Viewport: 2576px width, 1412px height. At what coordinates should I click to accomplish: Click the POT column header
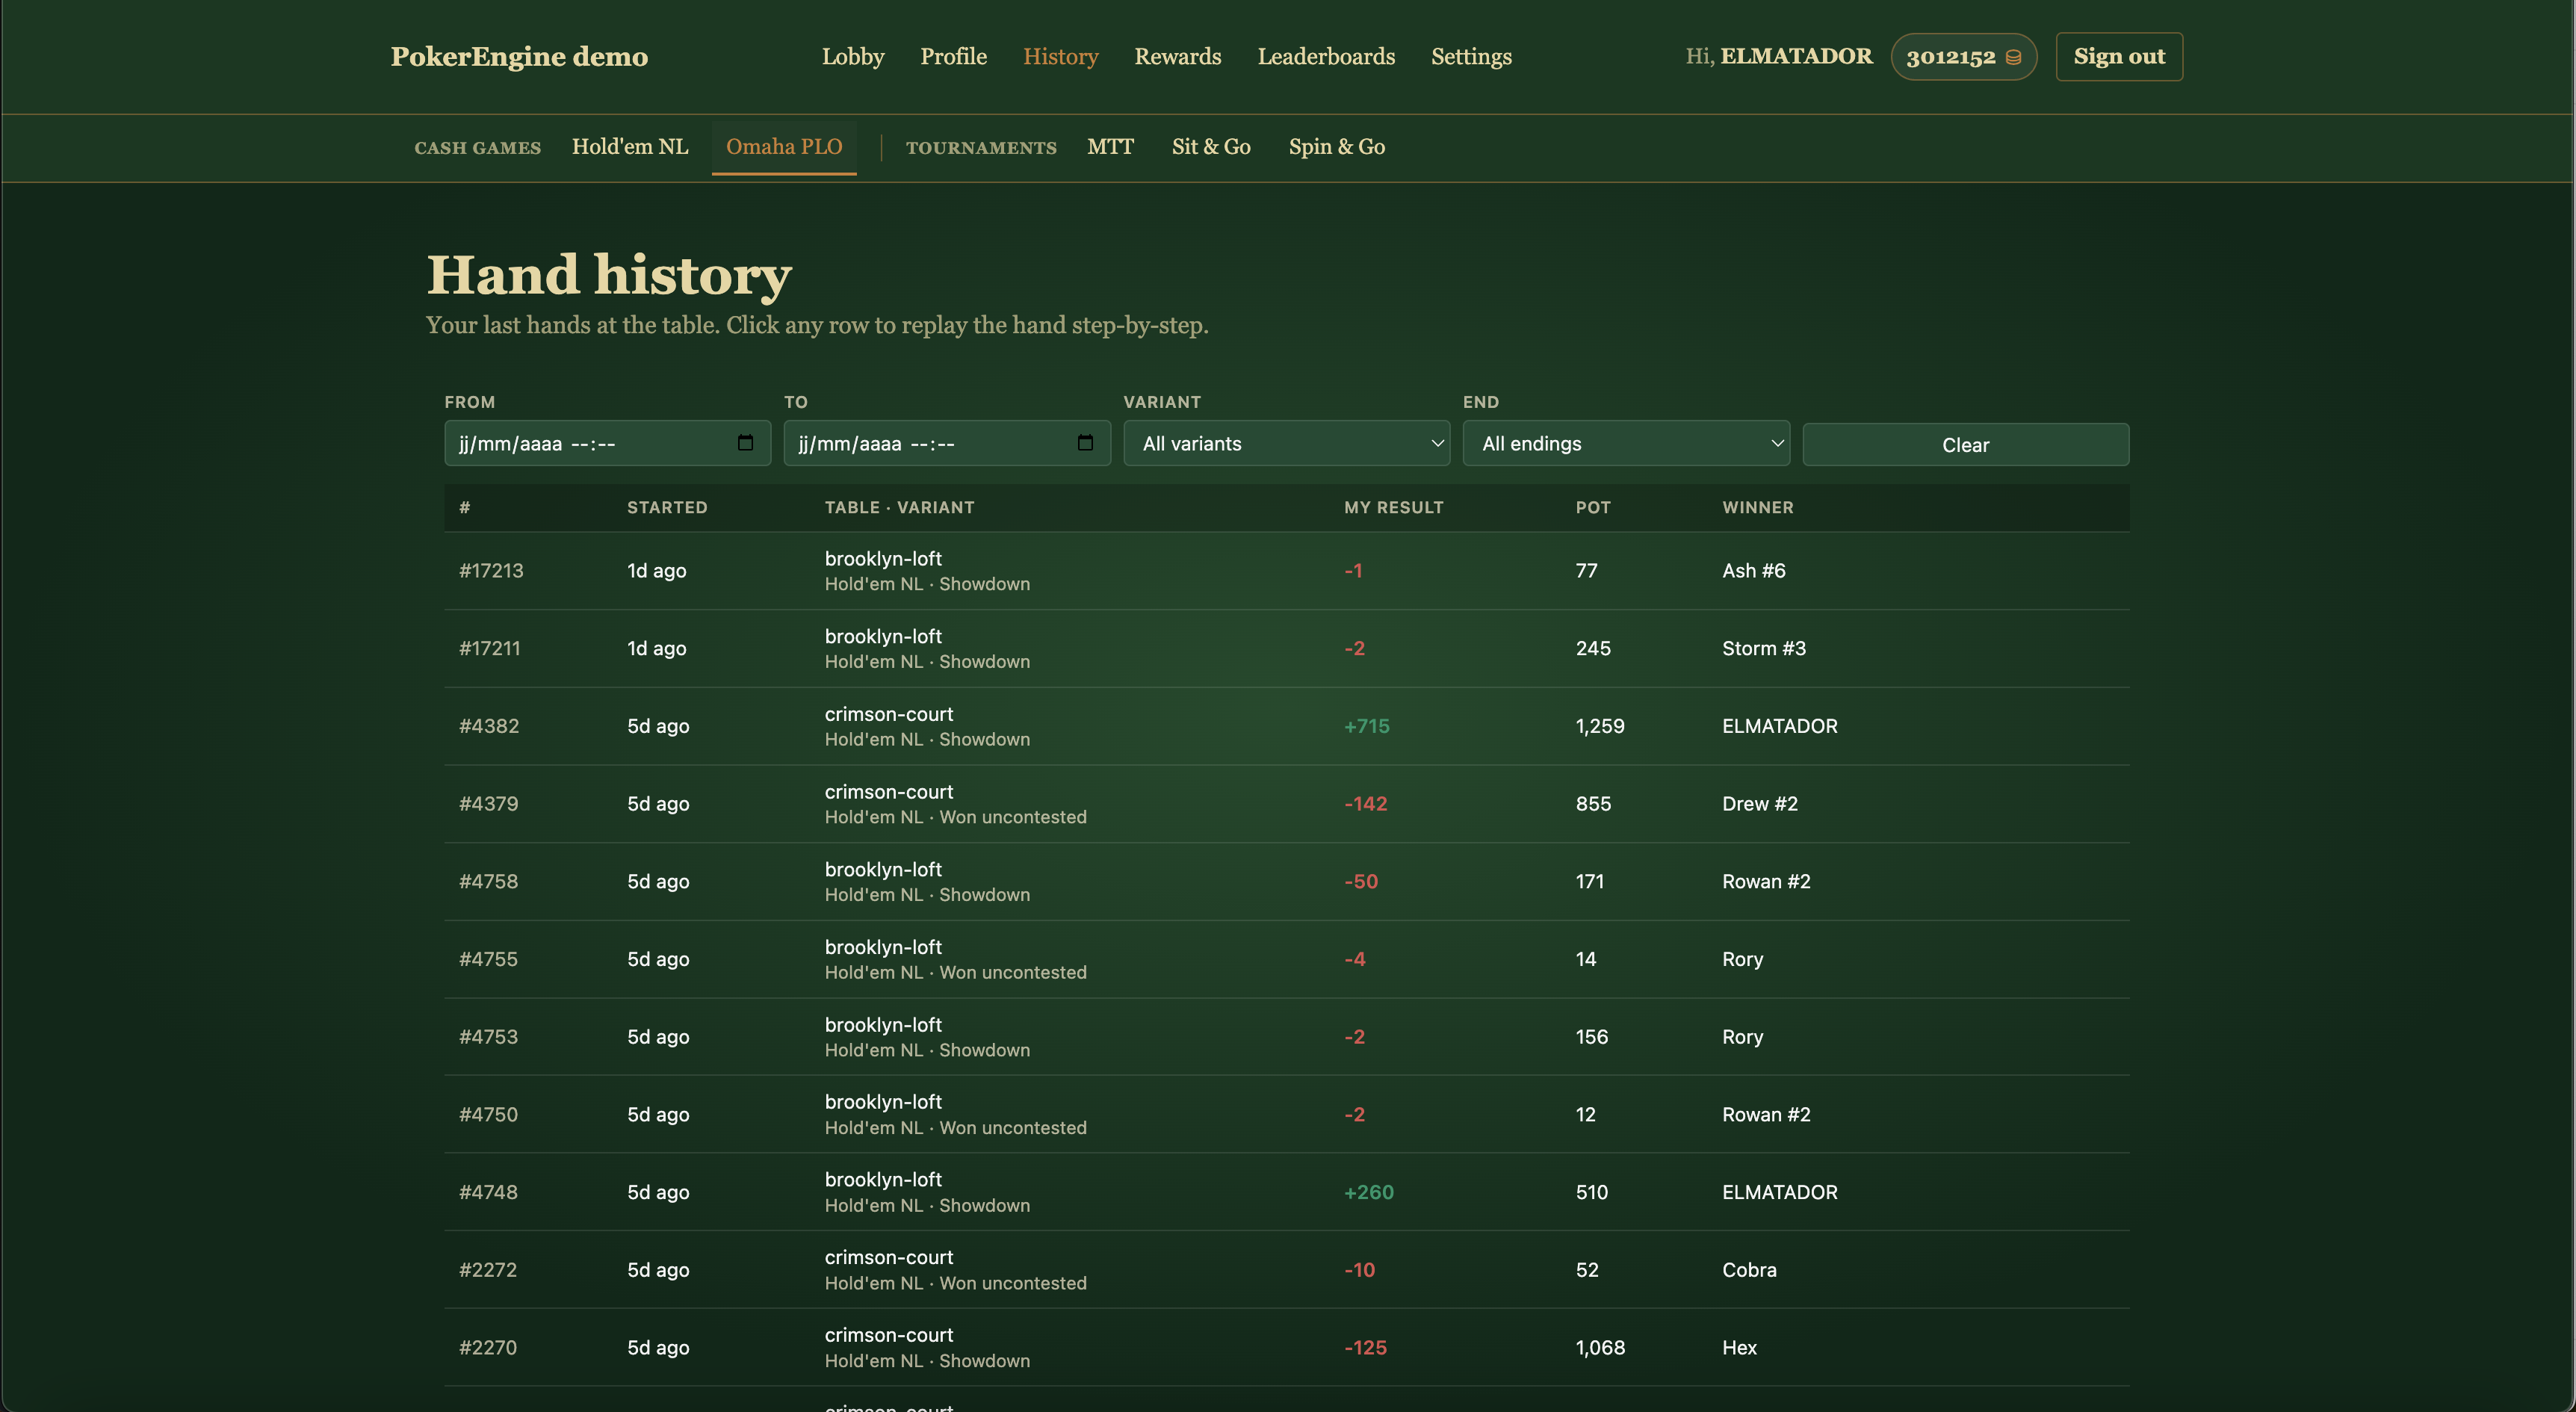[x=1593, y=507]
